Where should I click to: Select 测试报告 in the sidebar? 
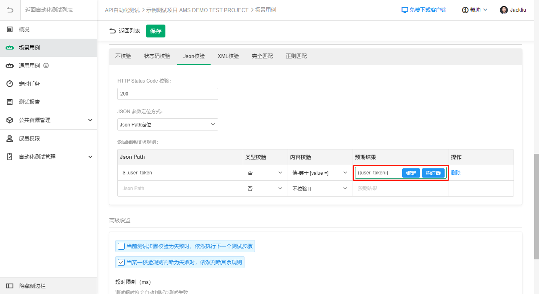click(x=48, y=102)
